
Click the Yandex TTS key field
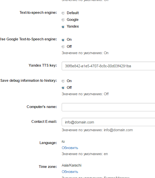click(x=108, y=66)
